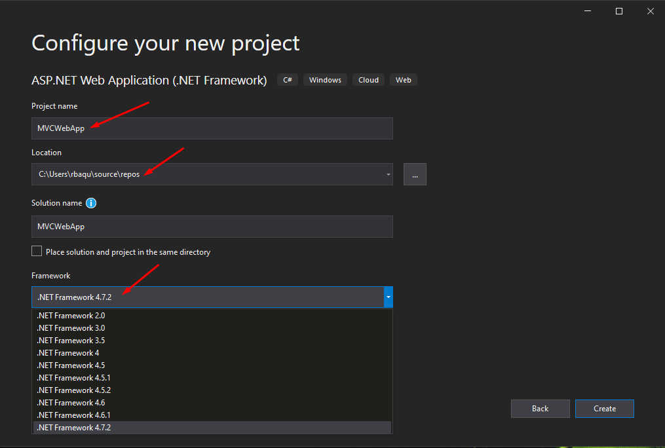Select .NET Framework 4 option
Image resolution: width=665 pixels, height=448 pixels.
[212, 353]
